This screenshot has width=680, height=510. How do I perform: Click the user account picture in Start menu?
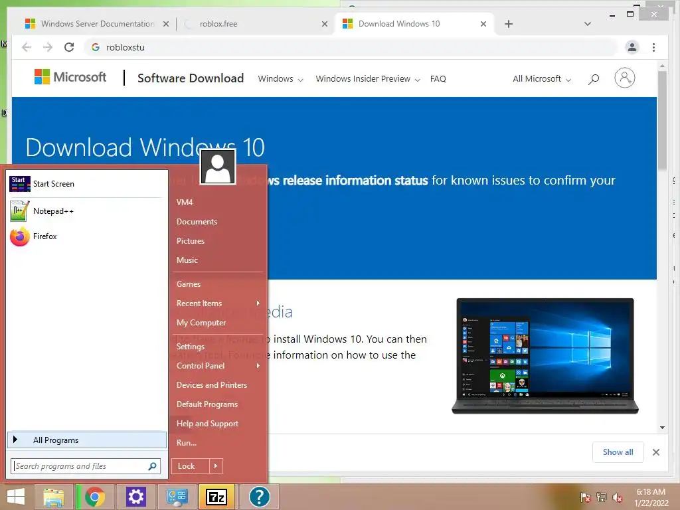[218, 167]
